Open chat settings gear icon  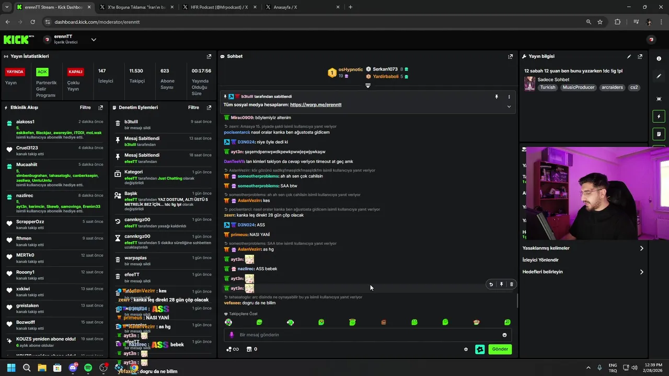tap(466, 349)
